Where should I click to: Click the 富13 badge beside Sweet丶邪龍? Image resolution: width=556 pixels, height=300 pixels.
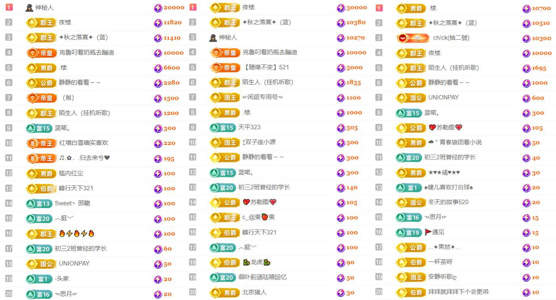pyautogui.click(x=39, y=204)
